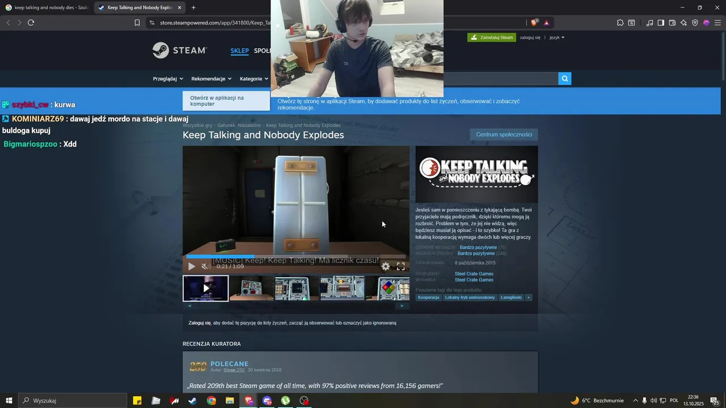Click the store search magnifier button
The height and width of the screenshot is (408, 726).
click(565, 79)
